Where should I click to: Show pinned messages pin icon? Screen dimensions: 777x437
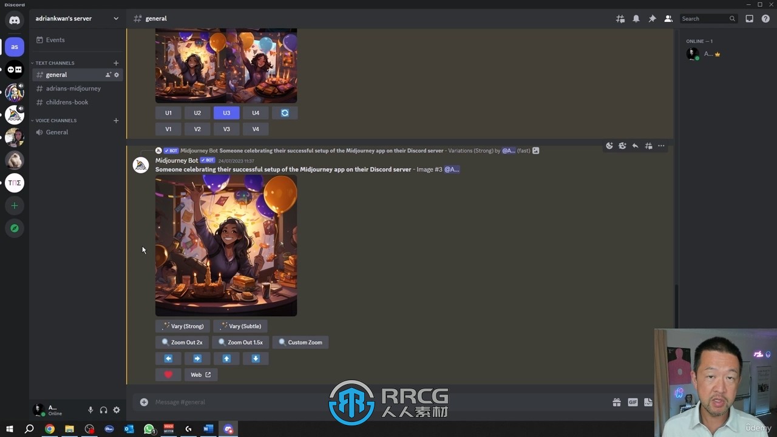652,19
